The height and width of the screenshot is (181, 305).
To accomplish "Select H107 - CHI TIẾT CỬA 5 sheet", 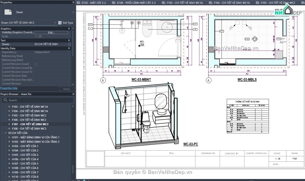I will coord(25,164).
